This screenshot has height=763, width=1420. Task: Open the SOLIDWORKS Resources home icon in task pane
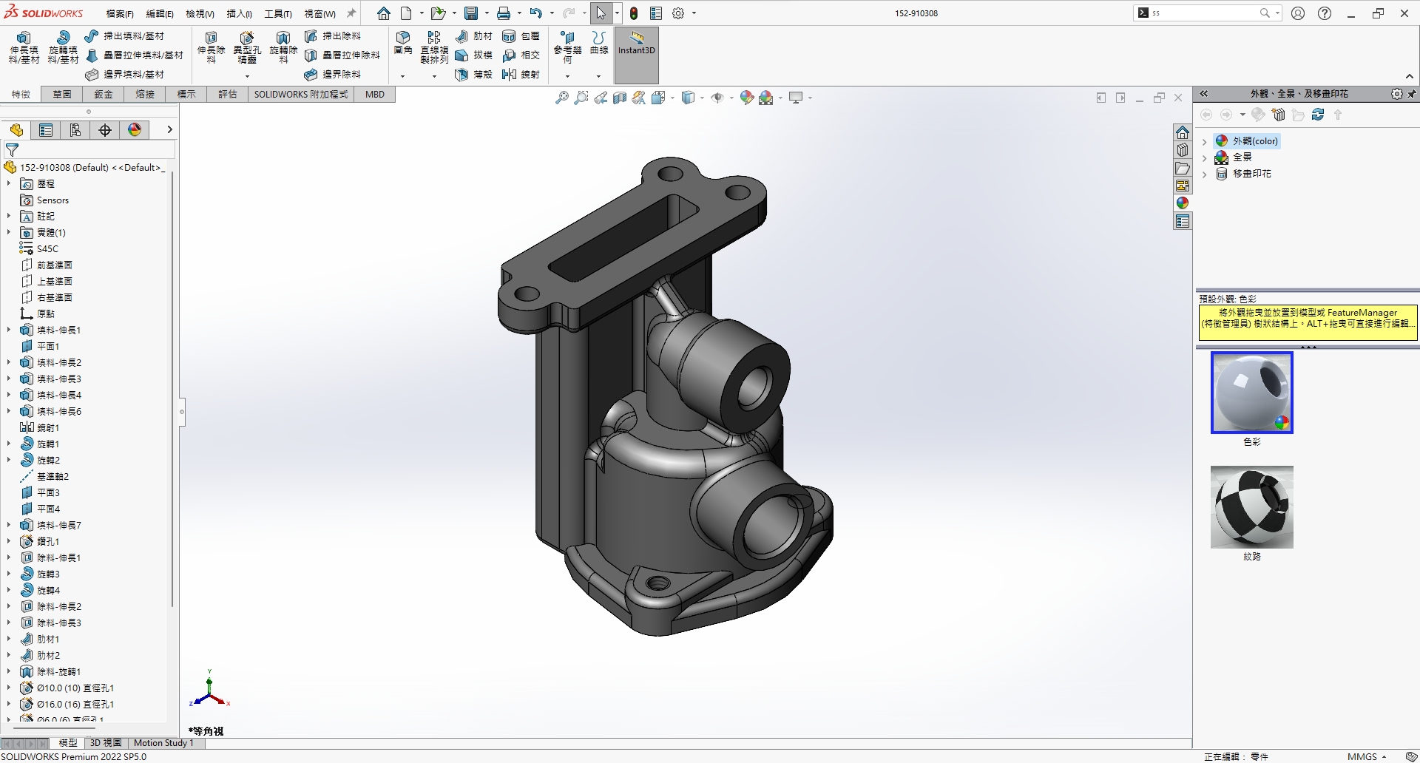coord(1183,132)
